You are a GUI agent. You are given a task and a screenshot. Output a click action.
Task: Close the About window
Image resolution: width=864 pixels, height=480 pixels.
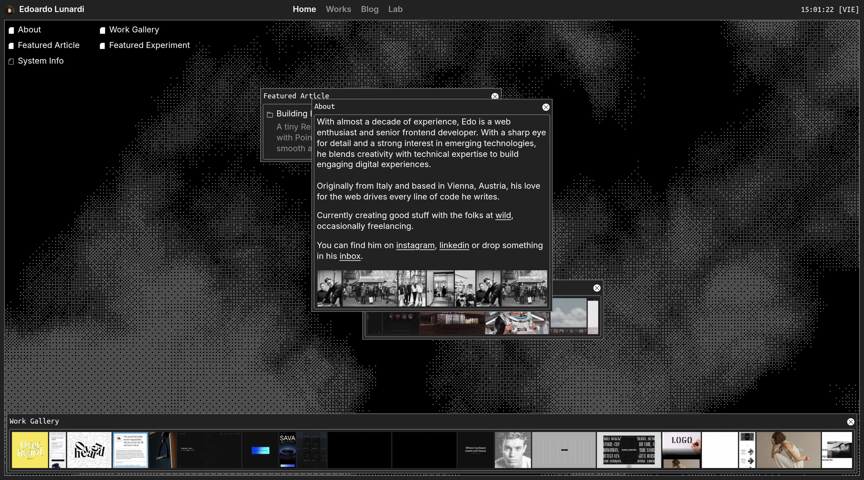coord(546,107)
